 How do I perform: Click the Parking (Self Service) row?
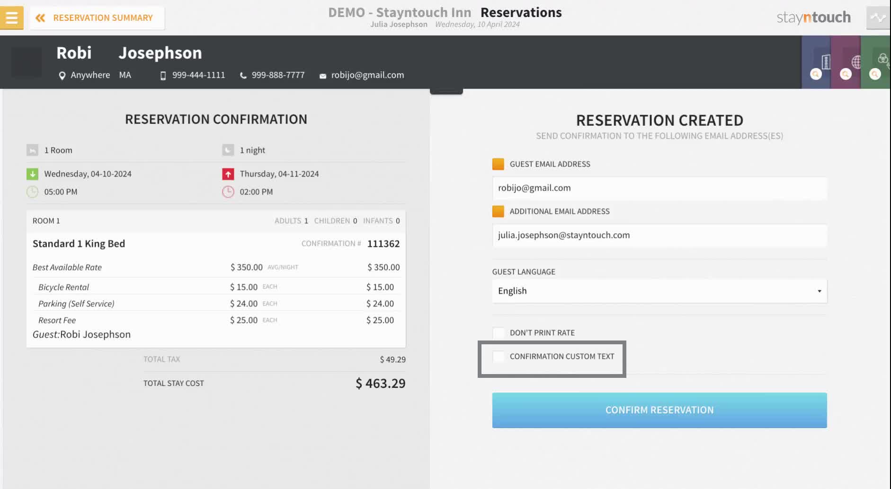216,304
